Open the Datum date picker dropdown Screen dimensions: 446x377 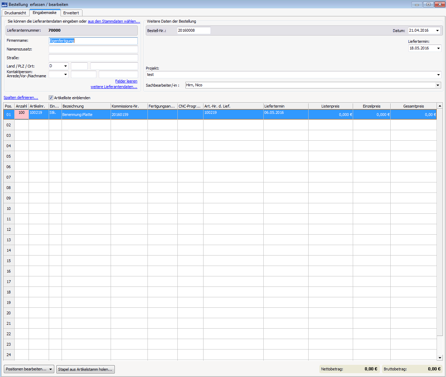pyautogui.click(x=438, y=31)
